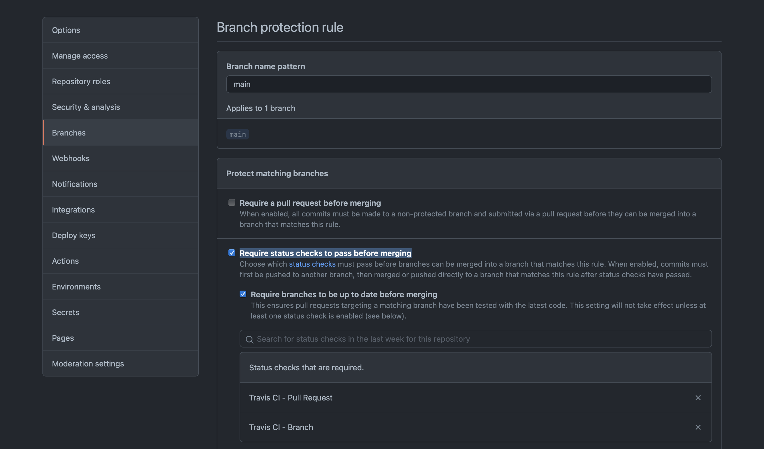Click the main branch label badge

[x=237, y=134]
